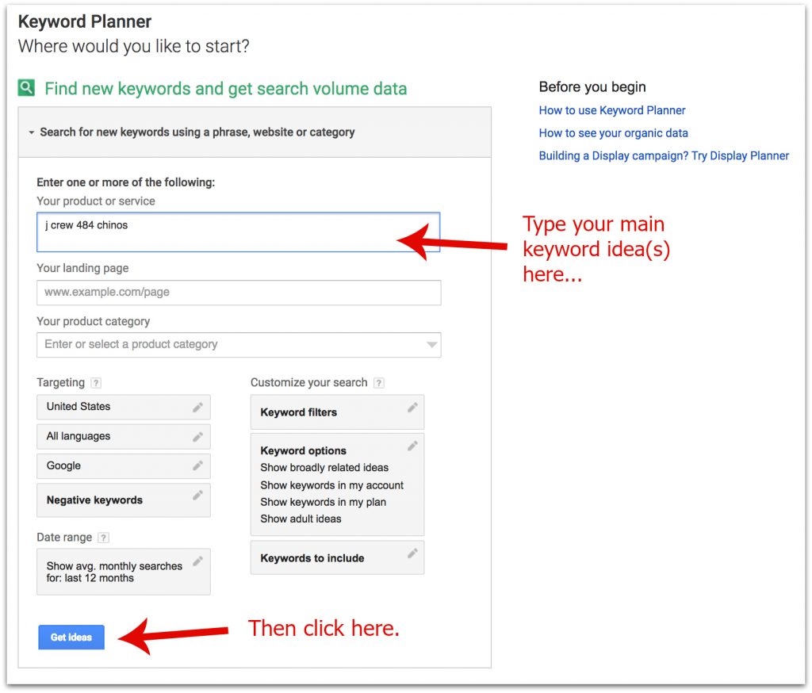Click the 'Keyword options' heading
The height and width of the screenshot is (693, 812).
[x=304, y=450]
